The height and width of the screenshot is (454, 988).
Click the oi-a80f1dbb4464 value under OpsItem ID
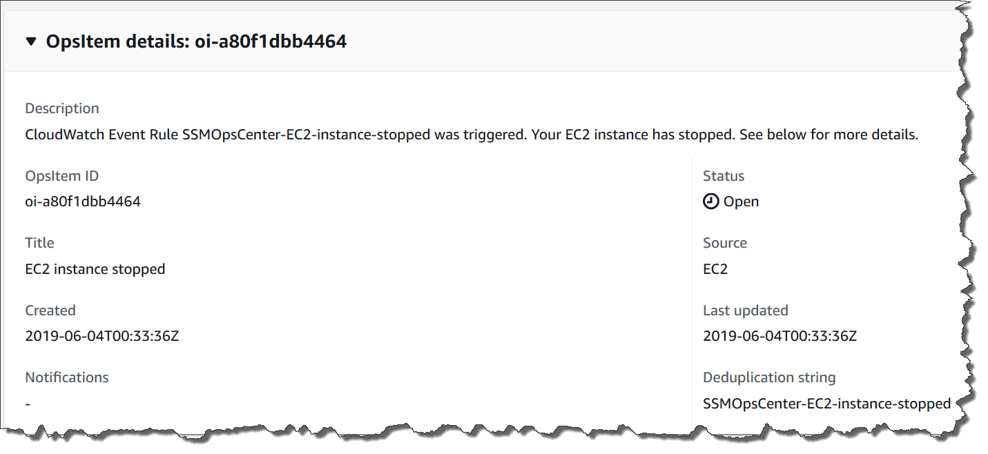coord(83,201)
